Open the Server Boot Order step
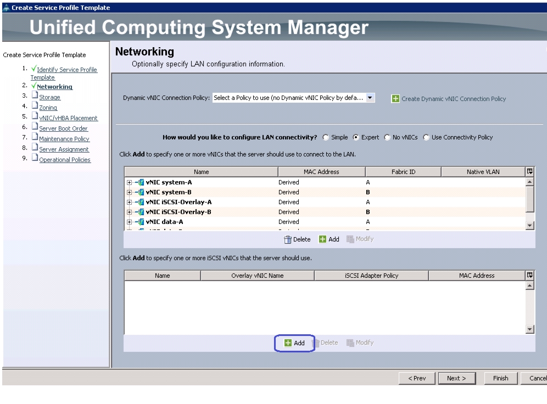Screen dimensions: 547x404 [63, 128]
